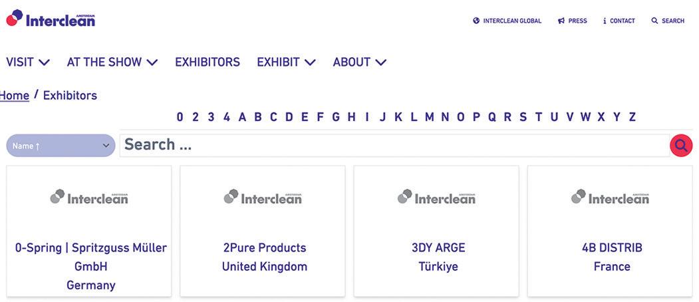This screenshot has height=302, width=699.
Task: Expand the AT THE SHOW menu
Action: [x=112, y=62]
